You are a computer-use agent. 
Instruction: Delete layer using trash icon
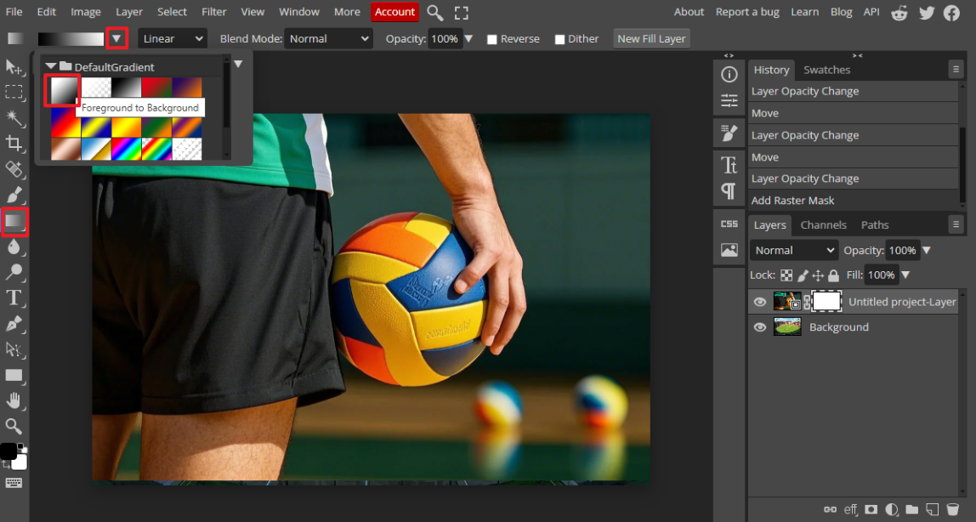point(952,509)
